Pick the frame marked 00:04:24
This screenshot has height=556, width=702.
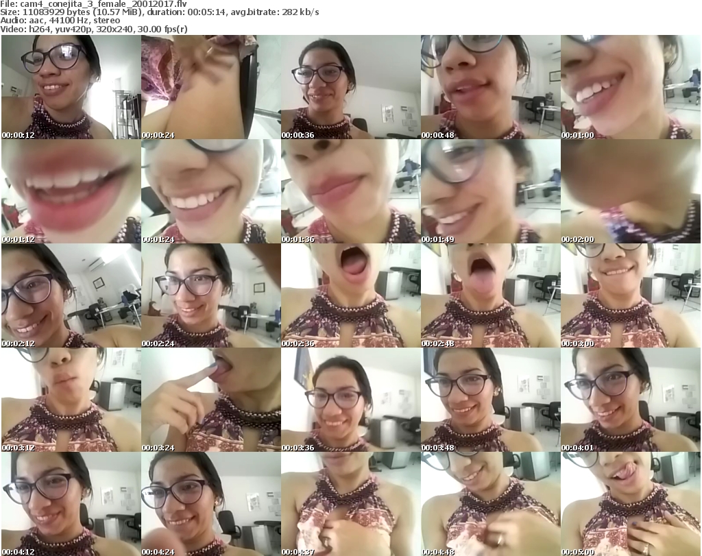point(211,504)
